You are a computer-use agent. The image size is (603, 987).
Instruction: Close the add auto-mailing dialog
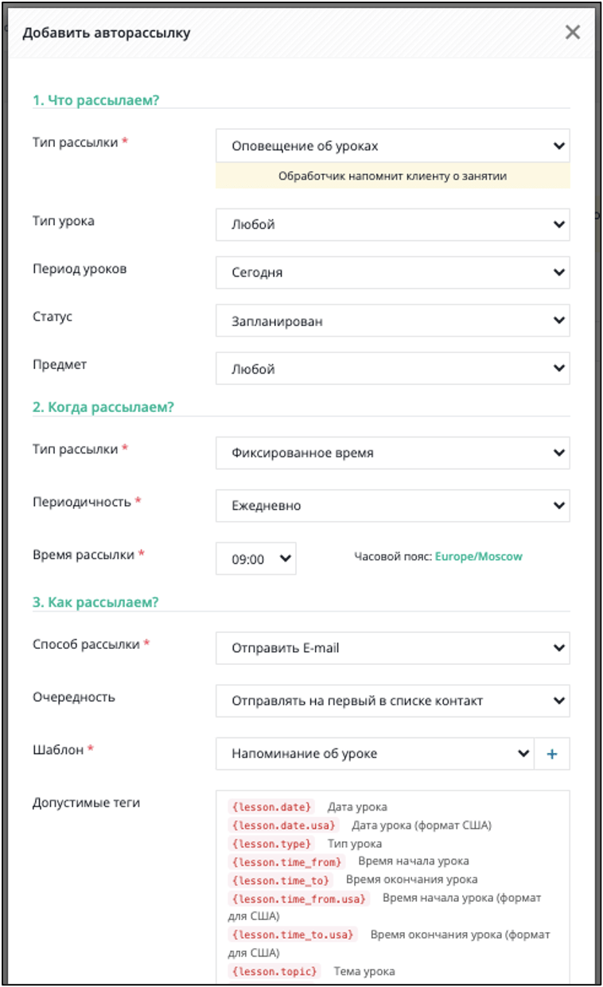[572, 33]
